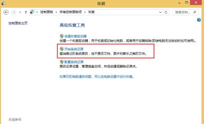Click the magnifier search icon
This screenshot has height=124, width=204.
[x=194, y=12]
